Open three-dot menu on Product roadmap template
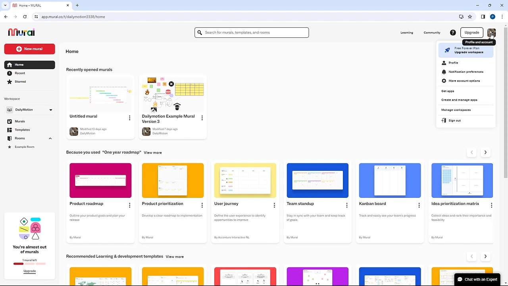Image resolution: width=508 pixels, height=286 pixels. [129, 205]
